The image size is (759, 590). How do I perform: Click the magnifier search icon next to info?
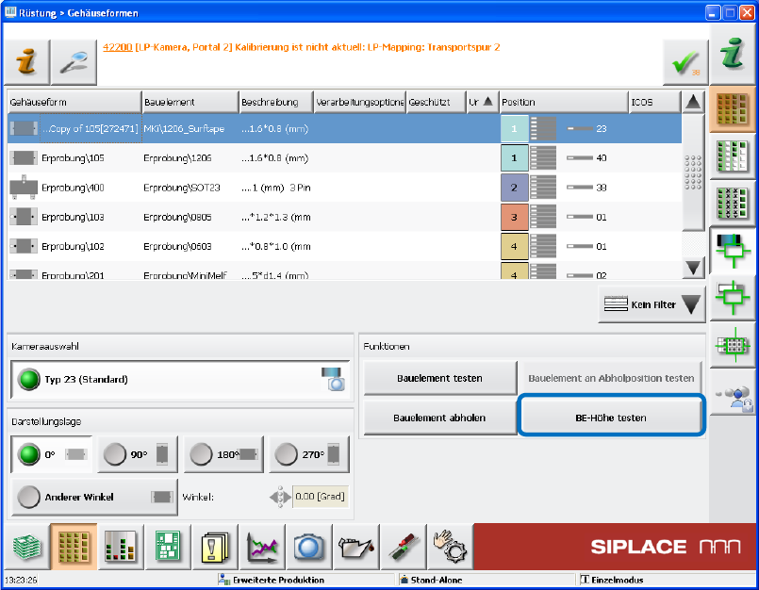(74, 62)
